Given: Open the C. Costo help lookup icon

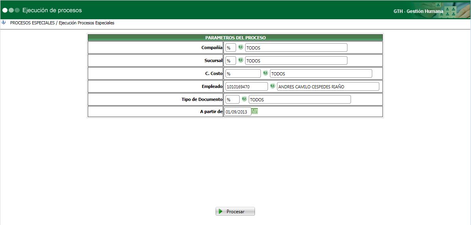Looking at the screenshot, I should click(266, 73).
